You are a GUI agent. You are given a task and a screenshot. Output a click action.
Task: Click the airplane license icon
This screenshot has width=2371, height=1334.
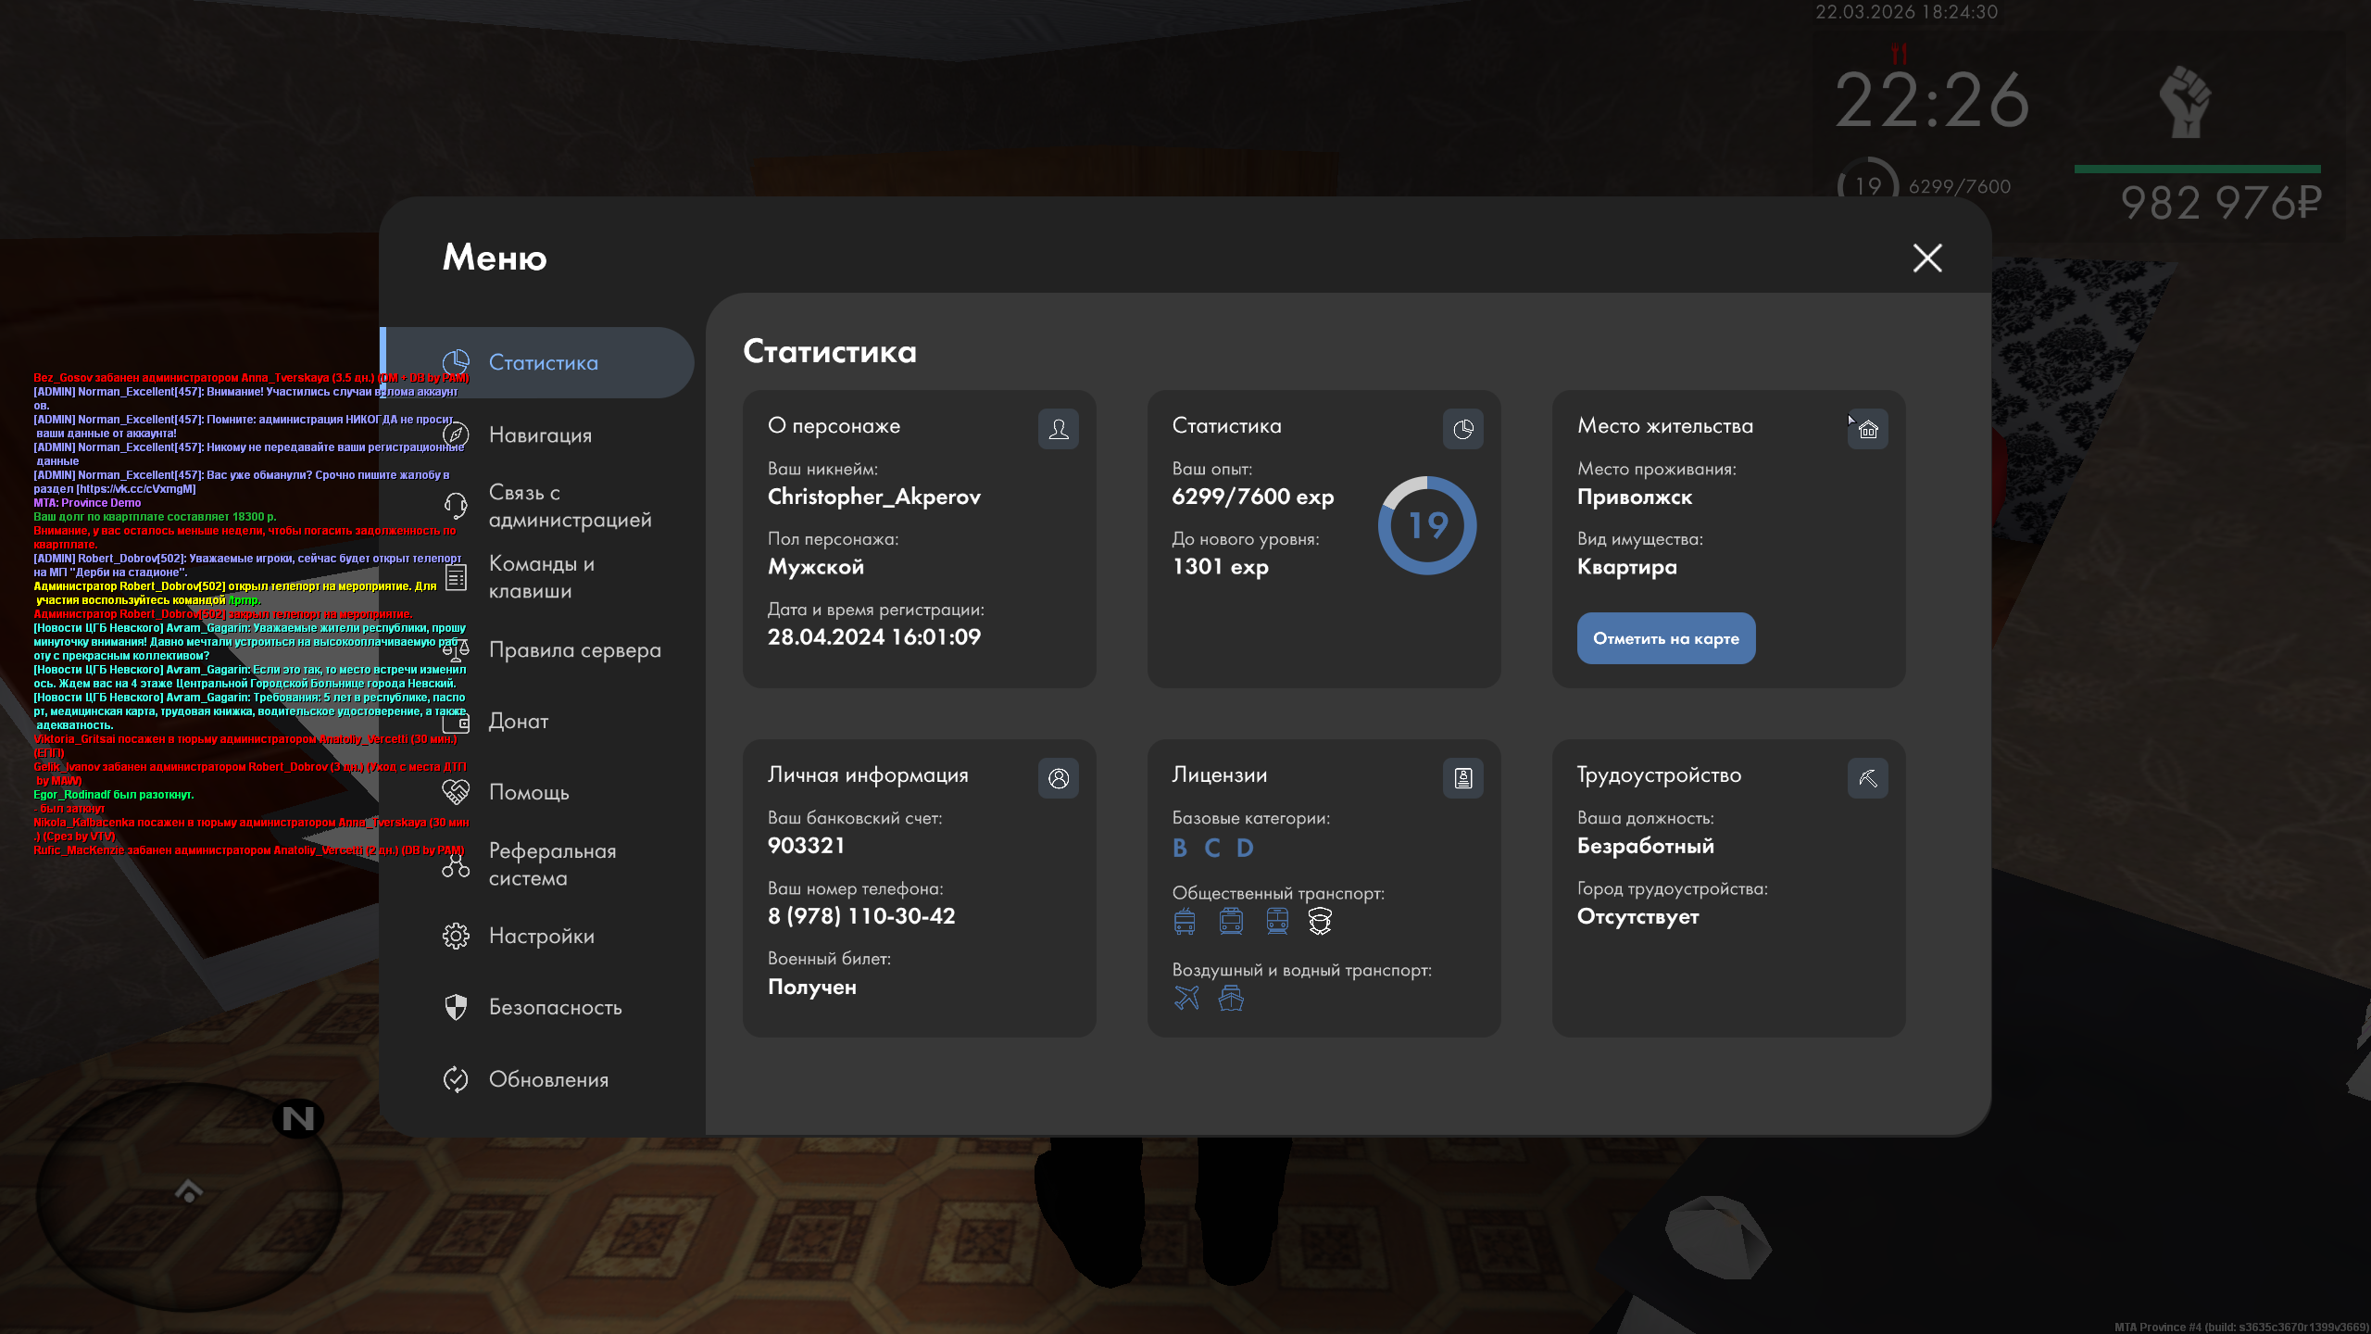[x=1186, y=998]
